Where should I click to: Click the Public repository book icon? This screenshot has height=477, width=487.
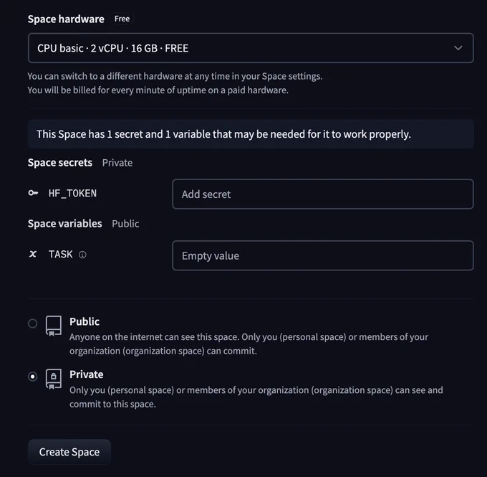click(x=54, y=326)
